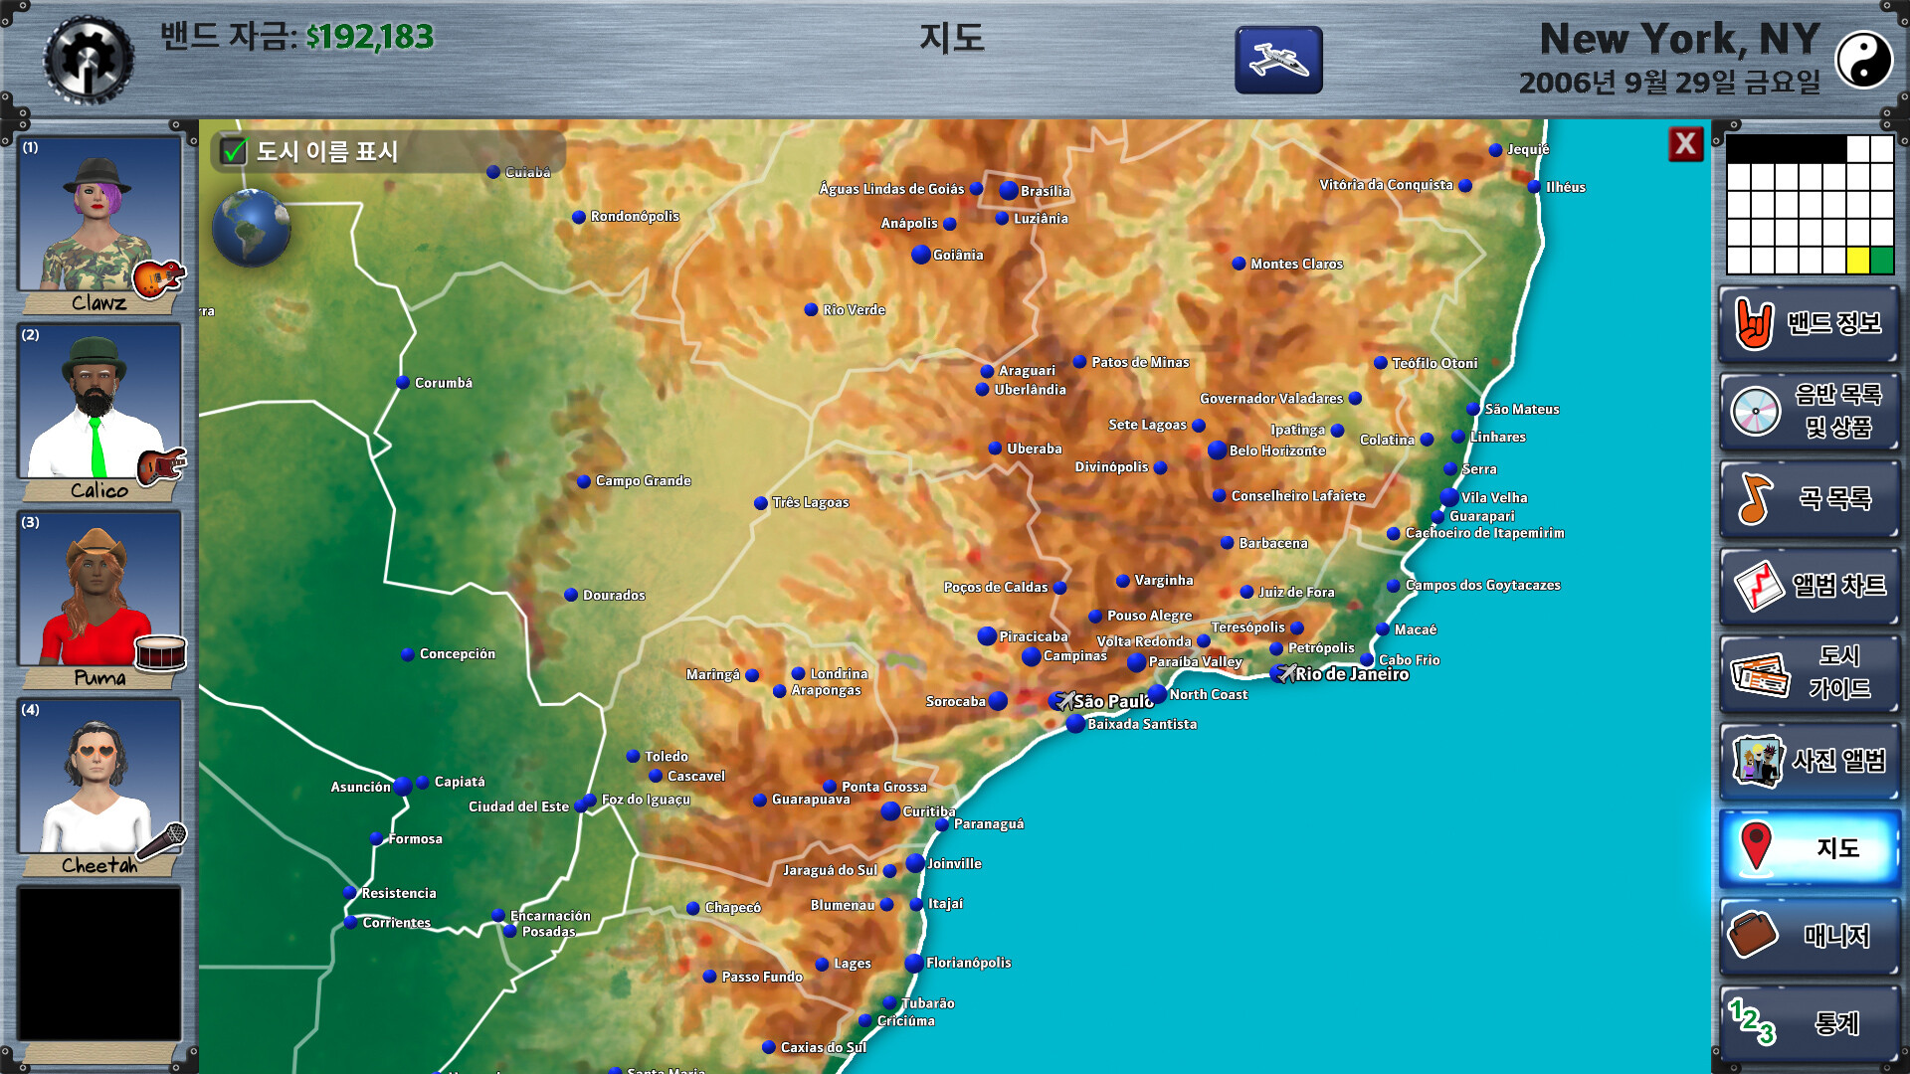This screenshot has height=1074, width=1910.
Task: Open 음반 목록 및 상품 menu
Action: (1809, 411)
